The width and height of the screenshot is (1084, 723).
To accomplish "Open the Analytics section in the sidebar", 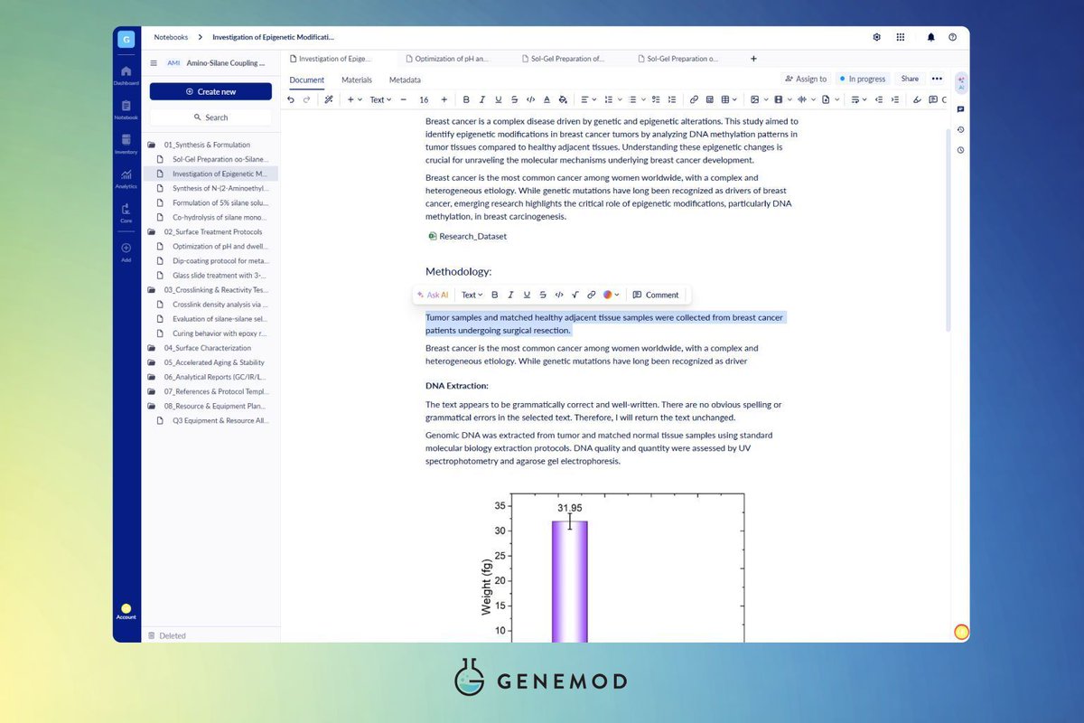I will pos(126,178).
